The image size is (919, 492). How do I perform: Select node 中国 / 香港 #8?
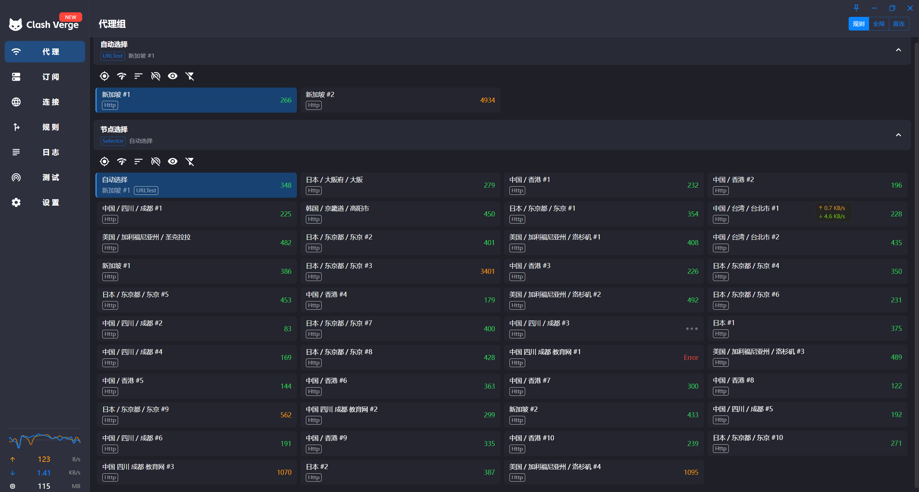[x=807, y=386]
